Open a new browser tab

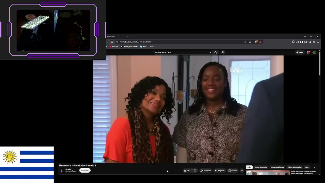pyautogui.click(x=128, y=36)
